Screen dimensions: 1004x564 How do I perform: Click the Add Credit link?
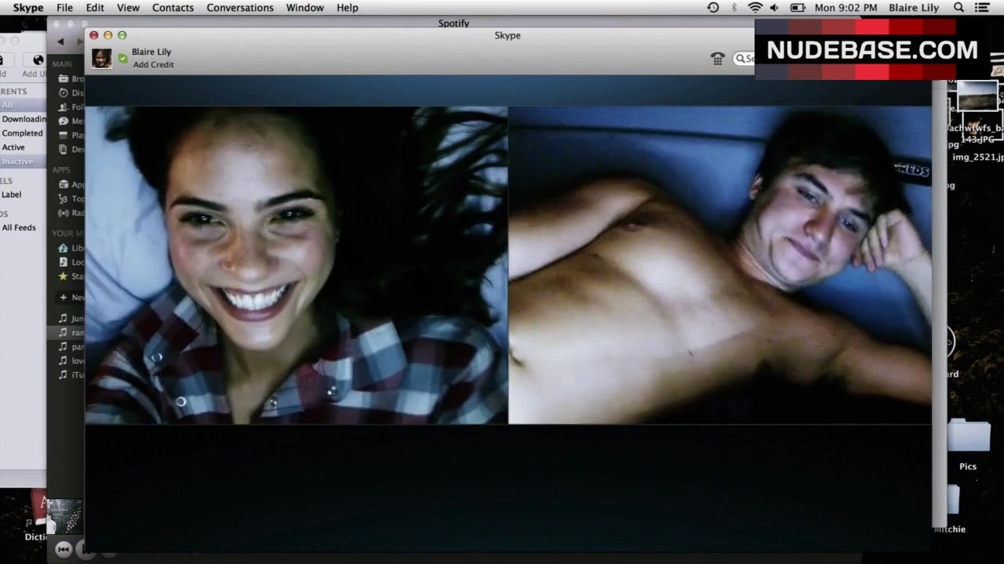[x=153, y=65]
